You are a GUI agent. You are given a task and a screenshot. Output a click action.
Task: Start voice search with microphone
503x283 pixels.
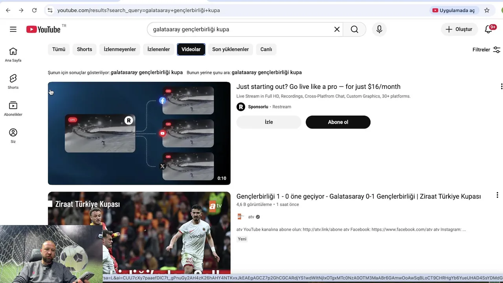(379, 29)
